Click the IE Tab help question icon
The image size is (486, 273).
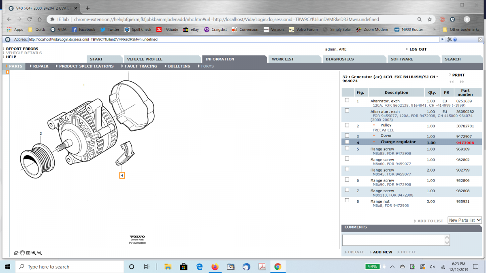tap(455, 39)
